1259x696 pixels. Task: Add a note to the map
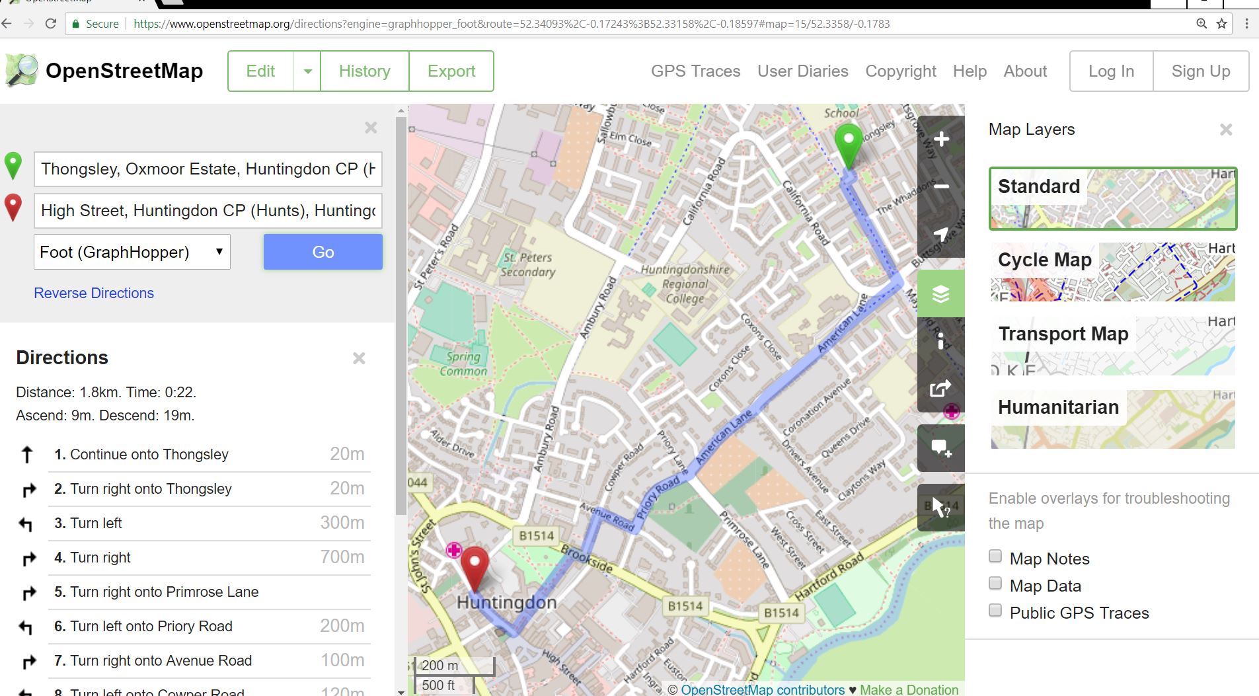pyautogui.click(x=941, y=448)
